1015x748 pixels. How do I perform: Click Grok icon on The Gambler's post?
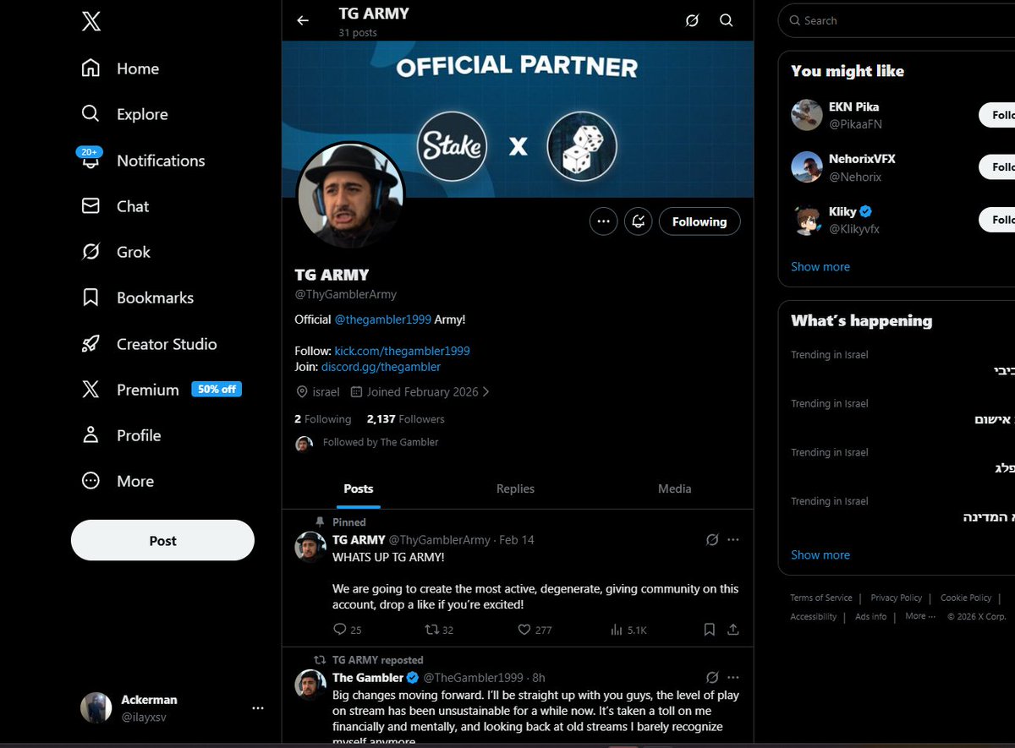(x=712, y=677)
